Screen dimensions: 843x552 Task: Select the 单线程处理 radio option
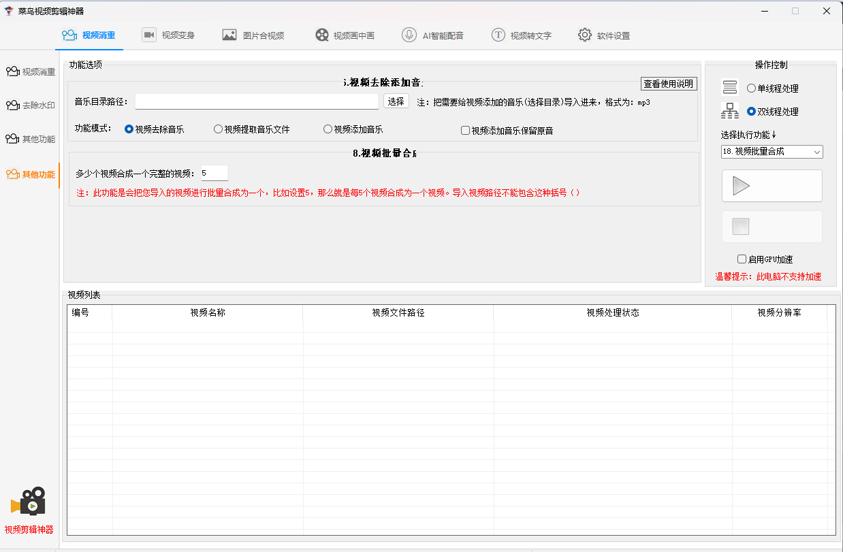tap(752, 88)
